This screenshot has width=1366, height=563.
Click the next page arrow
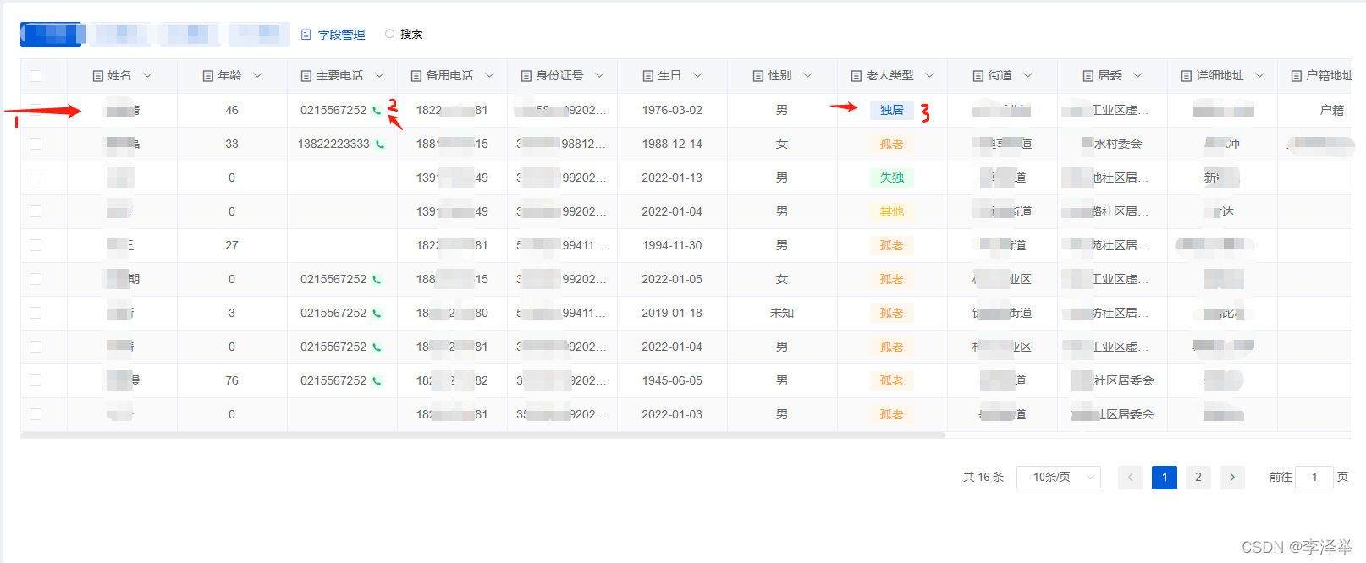tap(1232, 478)
